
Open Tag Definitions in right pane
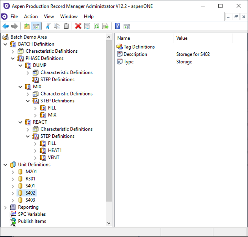139,47
